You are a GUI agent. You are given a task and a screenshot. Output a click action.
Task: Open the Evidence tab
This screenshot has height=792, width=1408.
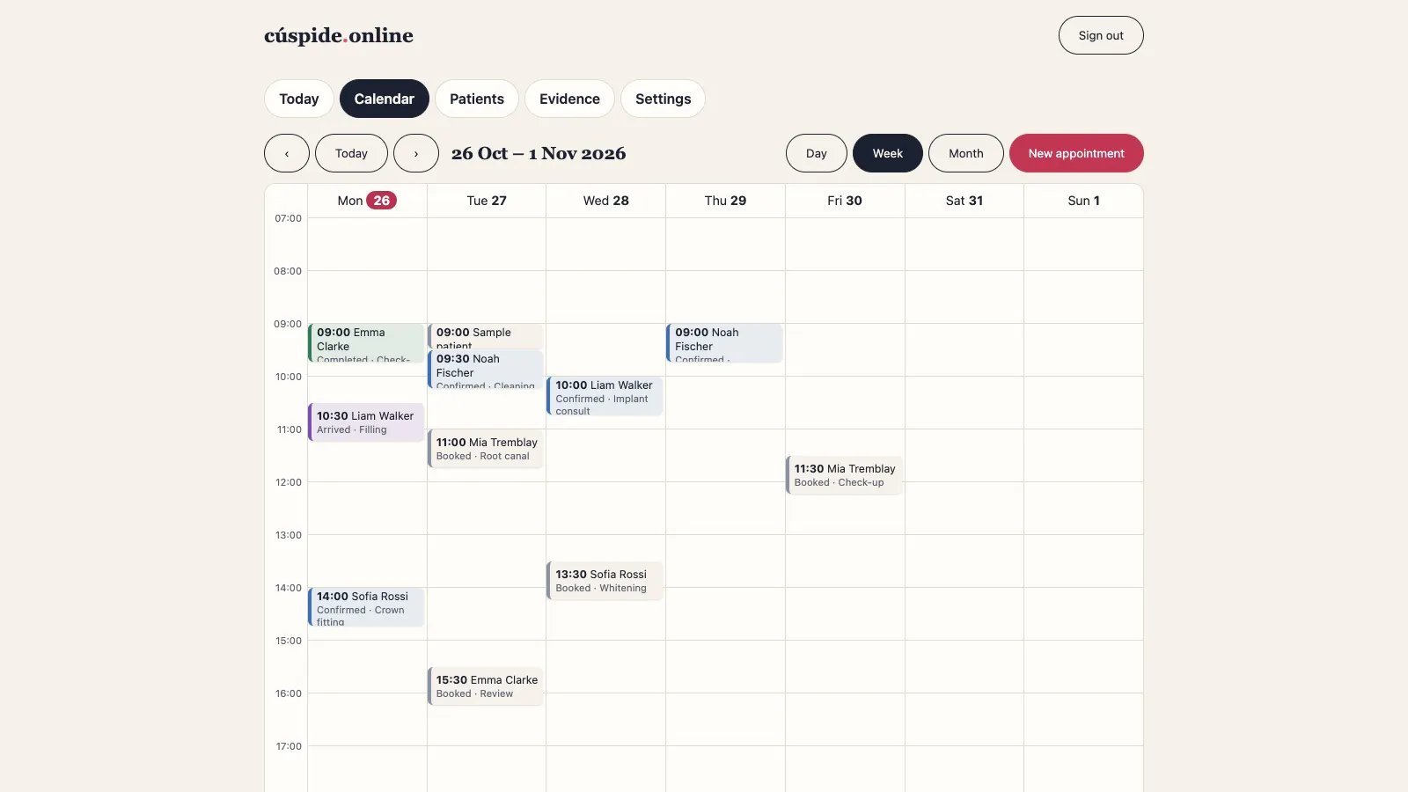569,99
